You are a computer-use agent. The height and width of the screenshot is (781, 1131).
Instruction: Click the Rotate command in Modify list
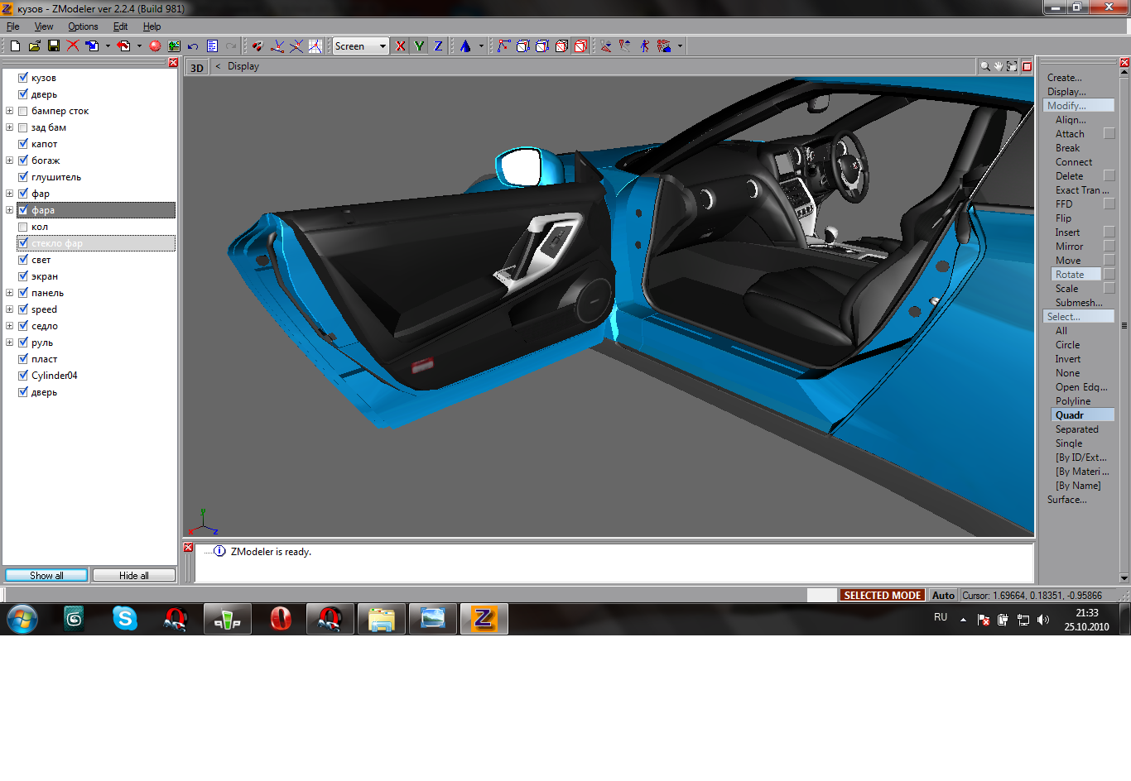tap(1069, 275)
